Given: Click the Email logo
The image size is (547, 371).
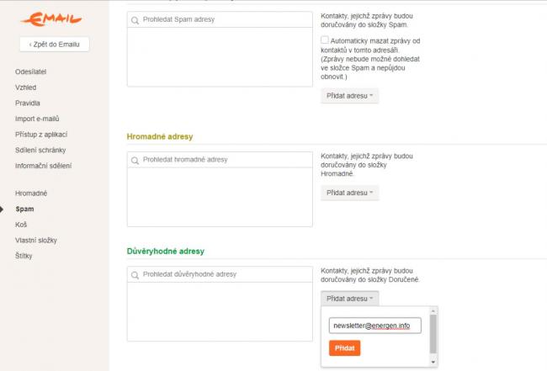Looking at the screenshot, I should tap(51, 19).
